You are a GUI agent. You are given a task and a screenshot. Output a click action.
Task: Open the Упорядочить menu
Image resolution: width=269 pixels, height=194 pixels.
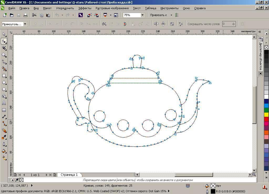pos(65,8)
